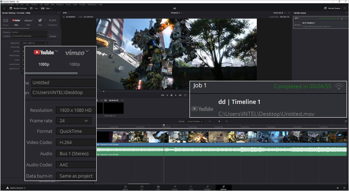349x191 pixels.
Task: Open the viewer zoom percentage dropdown
Action: click(x=66, y=13)
